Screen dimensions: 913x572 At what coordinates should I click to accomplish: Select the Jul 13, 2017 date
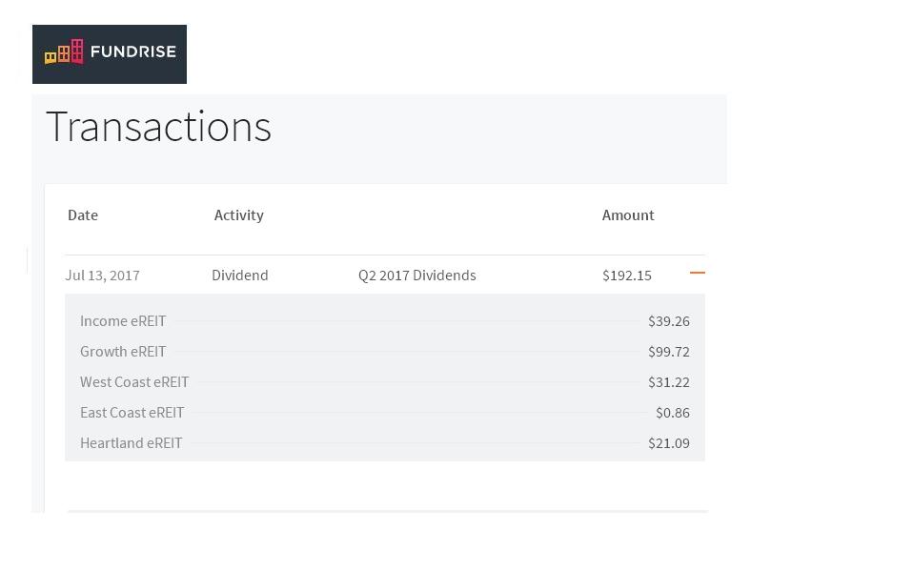point(102,276)
